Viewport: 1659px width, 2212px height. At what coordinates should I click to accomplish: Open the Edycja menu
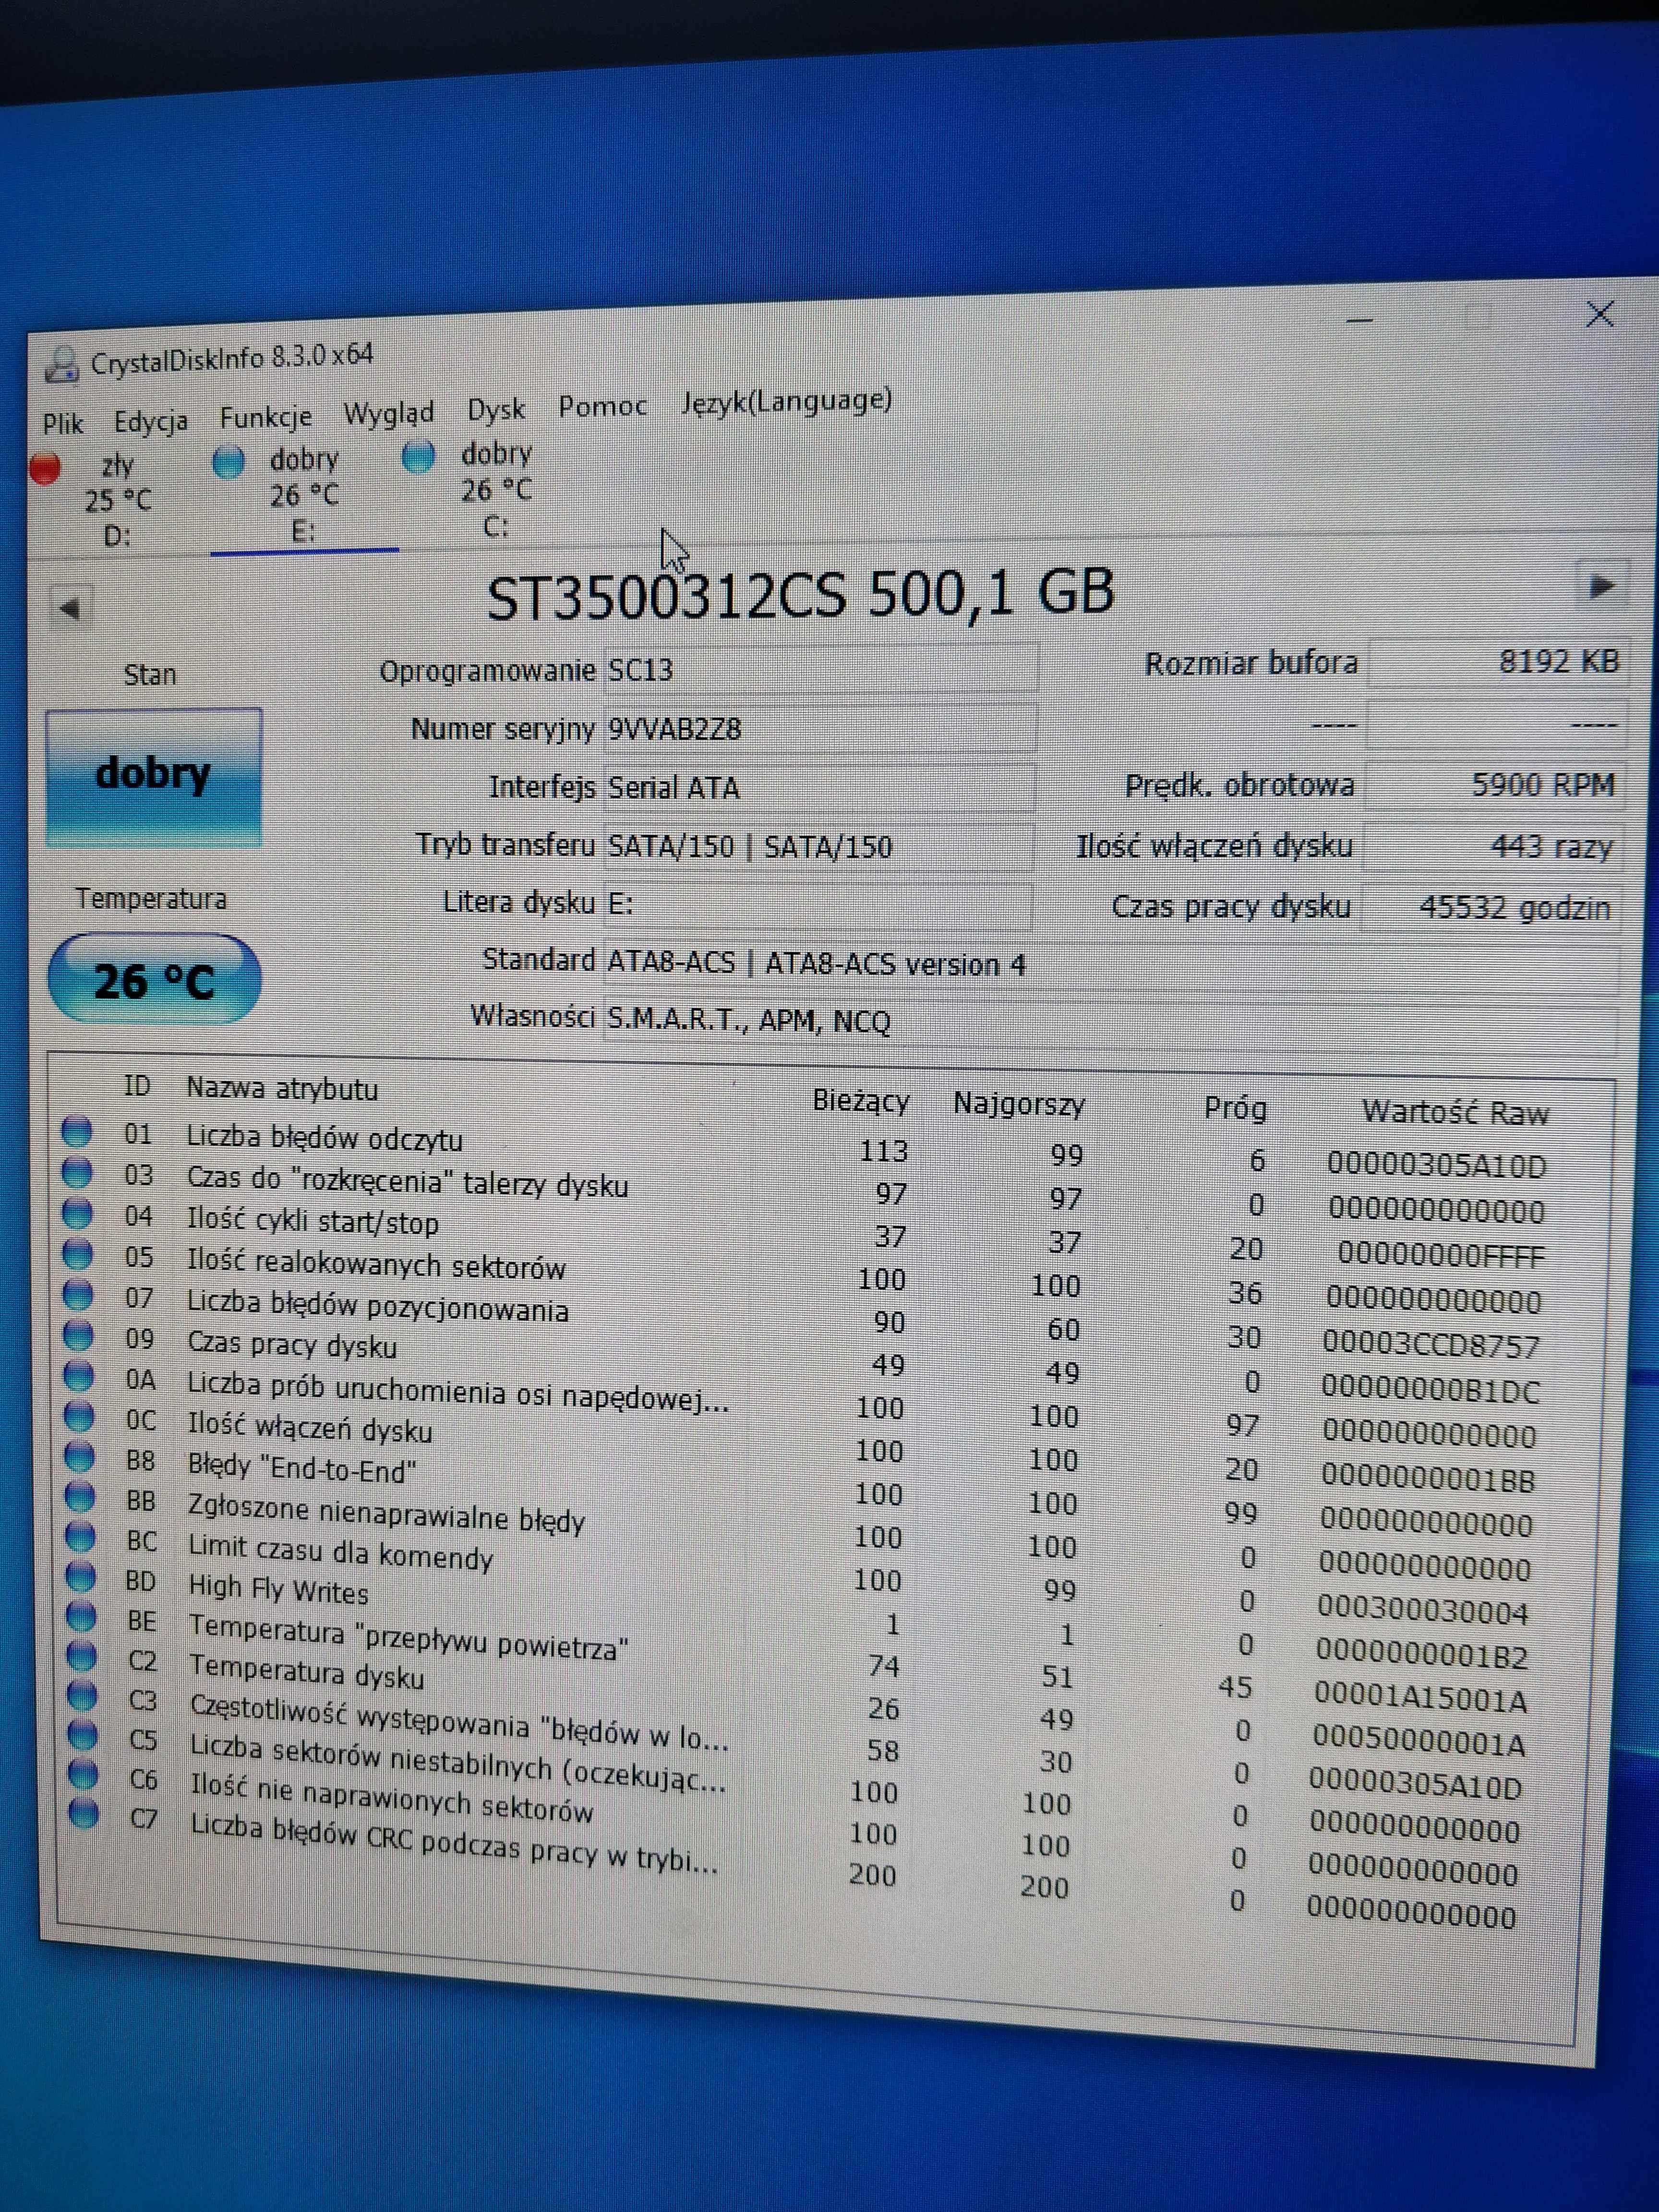tap(151, 422)
